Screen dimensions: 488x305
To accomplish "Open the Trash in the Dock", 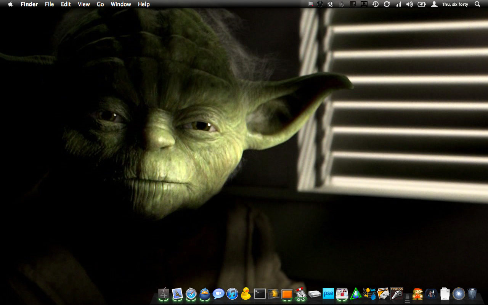I will click(472, 294).
